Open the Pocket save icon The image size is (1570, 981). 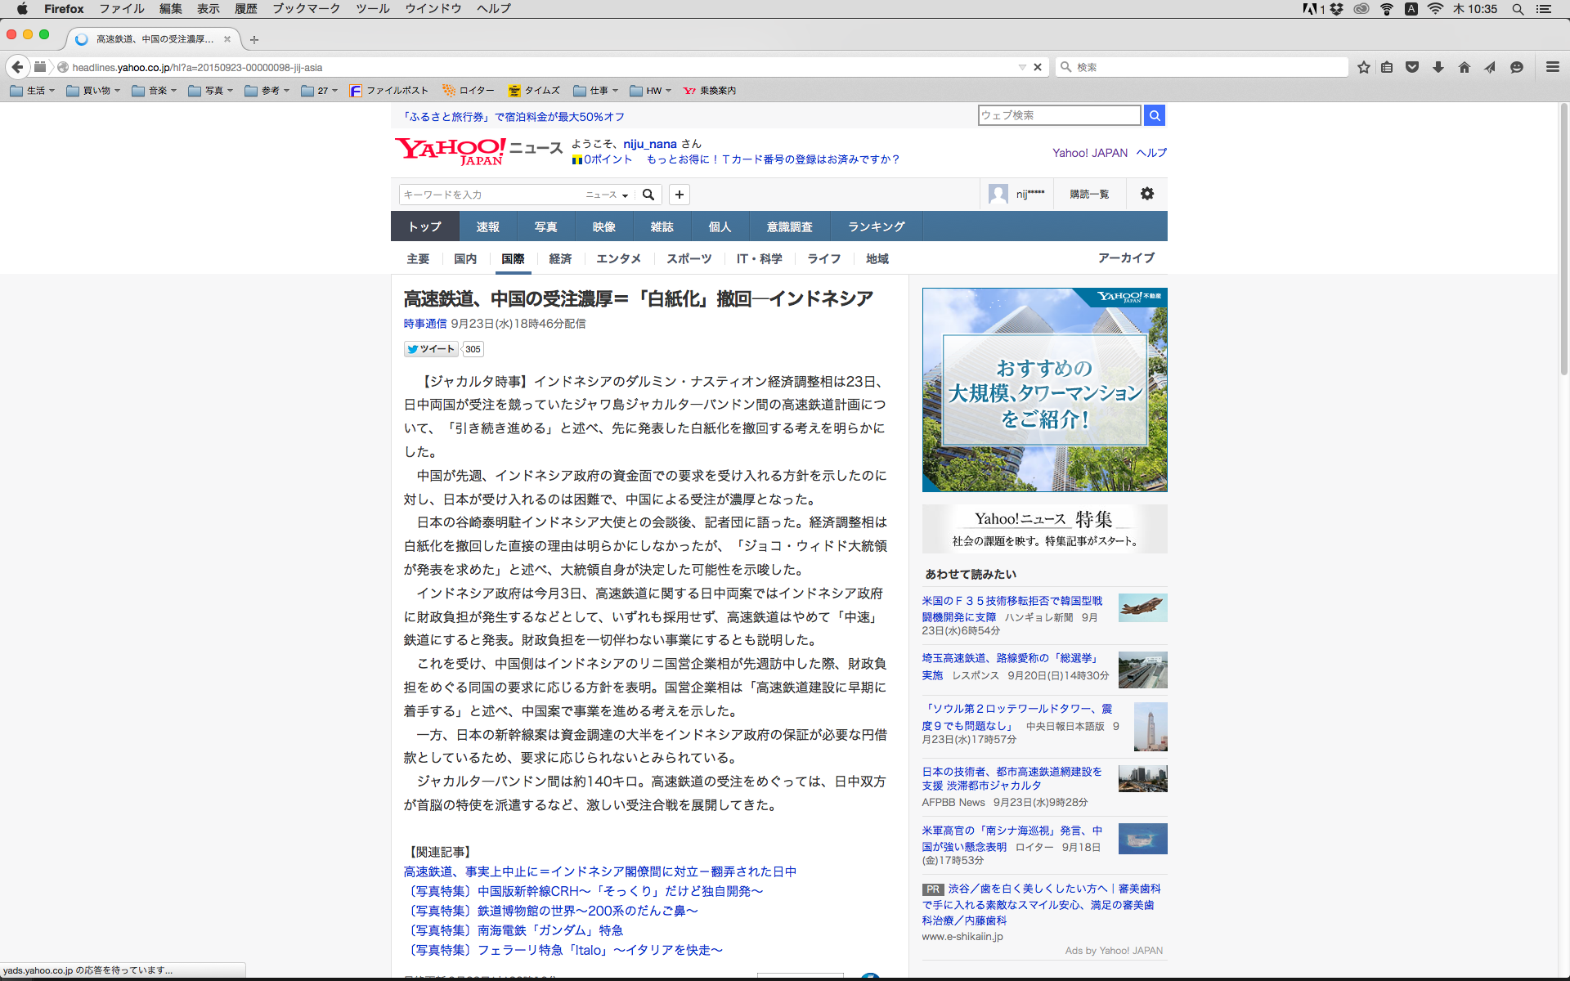(1412, 67)
